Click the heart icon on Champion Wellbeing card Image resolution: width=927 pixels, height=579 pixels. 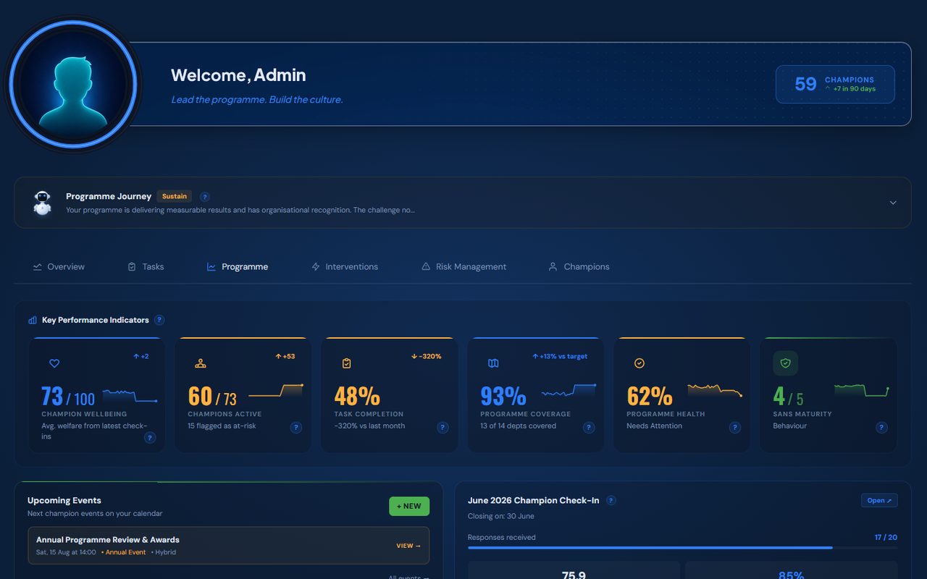tap(54, 363)
